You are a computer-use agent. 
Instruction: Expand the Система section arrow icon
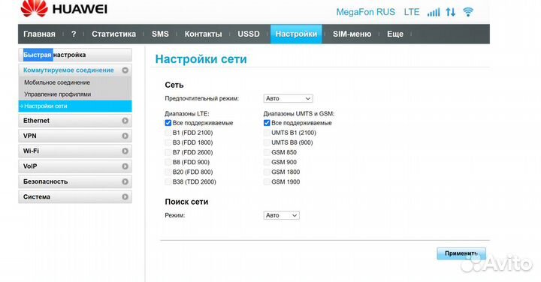coord(125,197)
